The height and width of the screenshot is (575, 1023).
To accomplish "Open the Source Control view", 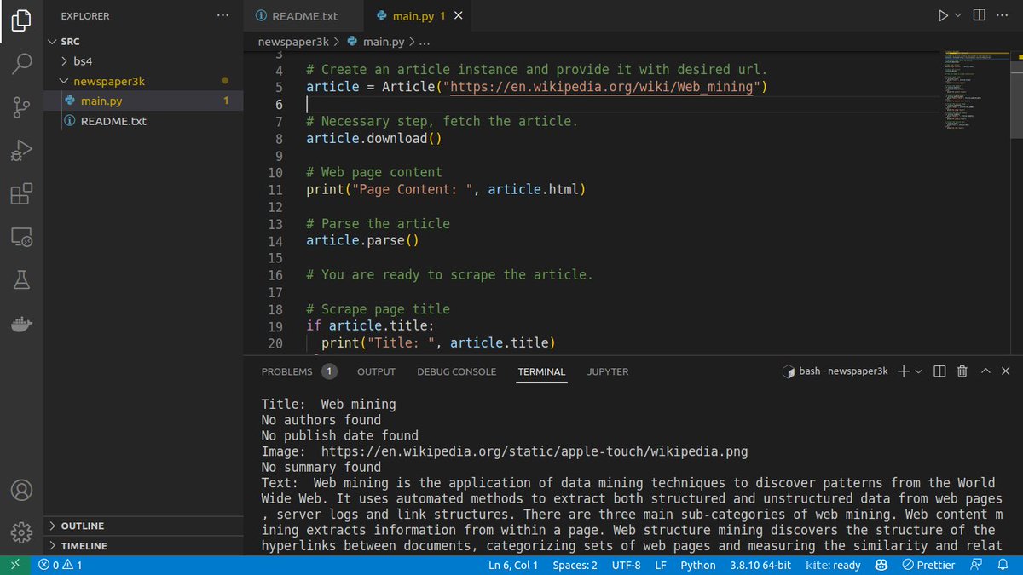I will point(21,107).
